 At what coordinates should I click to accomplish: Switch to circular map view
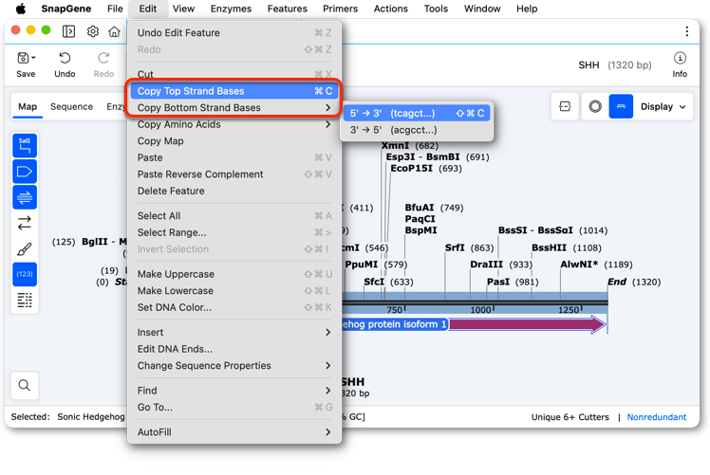coord(595,107)
